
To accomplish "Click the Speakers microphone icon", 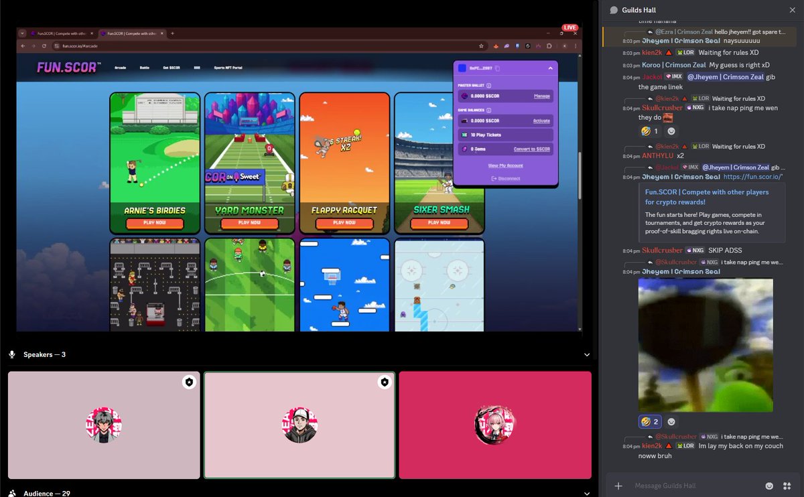I will pos(12,354).
